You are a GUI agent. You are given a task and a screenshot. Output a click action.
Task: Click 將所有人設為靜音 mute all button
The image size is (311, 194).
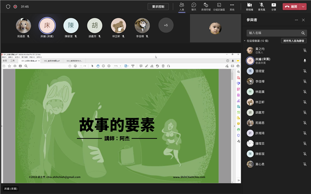294,41
